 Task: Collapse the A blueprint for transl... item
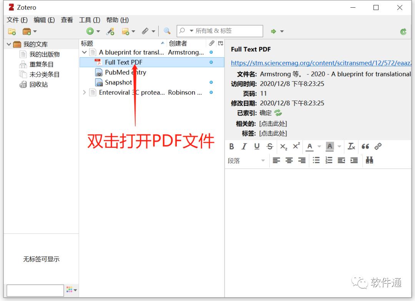click(85, 52)
